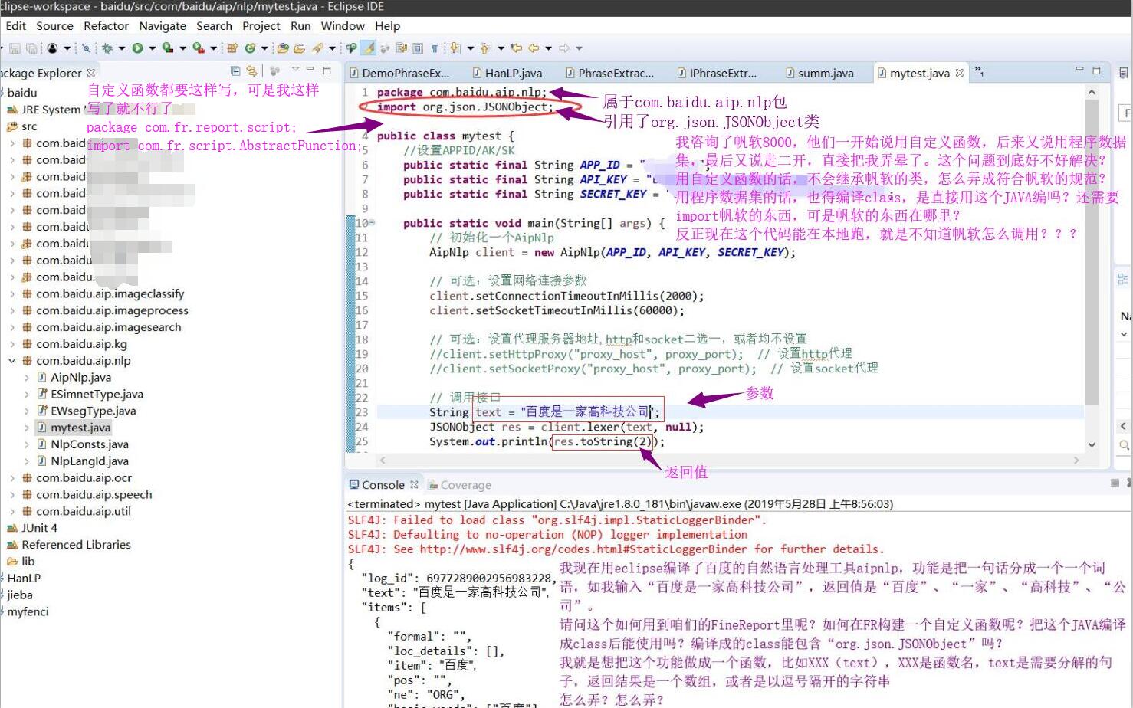Image resolution: width=1133 pixels, height=708 pixels.
Task: Click the Save toolbar icon
Action: tap(15, 48)
